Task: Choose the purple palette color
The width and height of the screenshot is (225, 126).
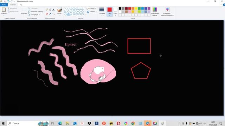Action: (x=149, y=8)
